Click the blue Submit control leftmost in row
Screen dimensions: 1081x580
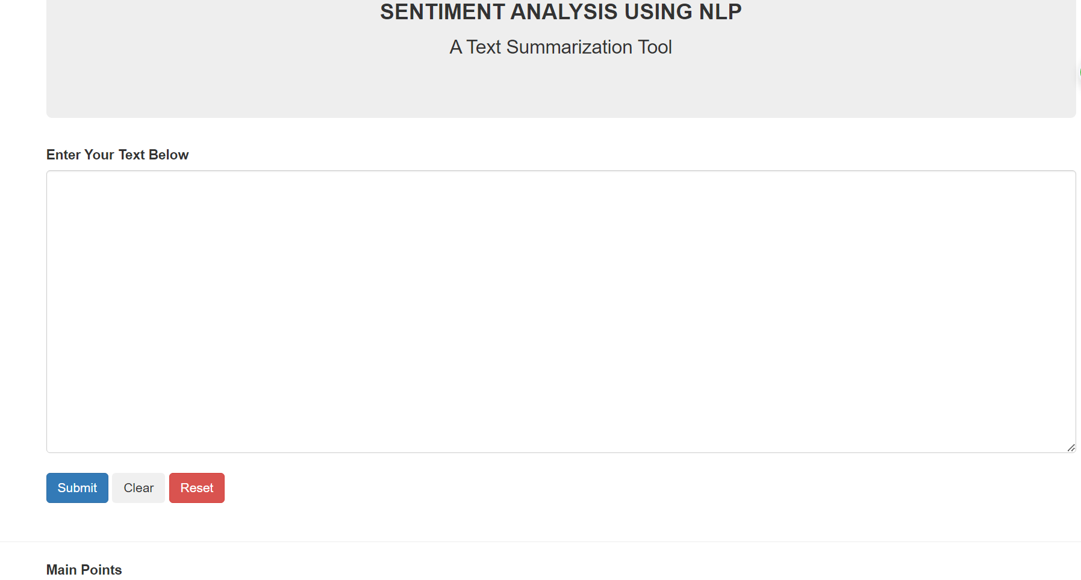tap(76, 488)
